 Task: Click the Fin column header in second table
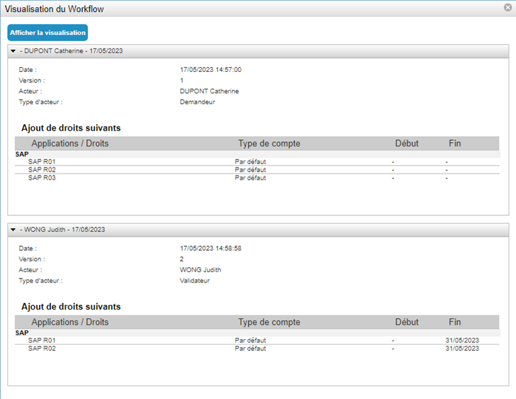pyautogui.click(x=455, y=322)
